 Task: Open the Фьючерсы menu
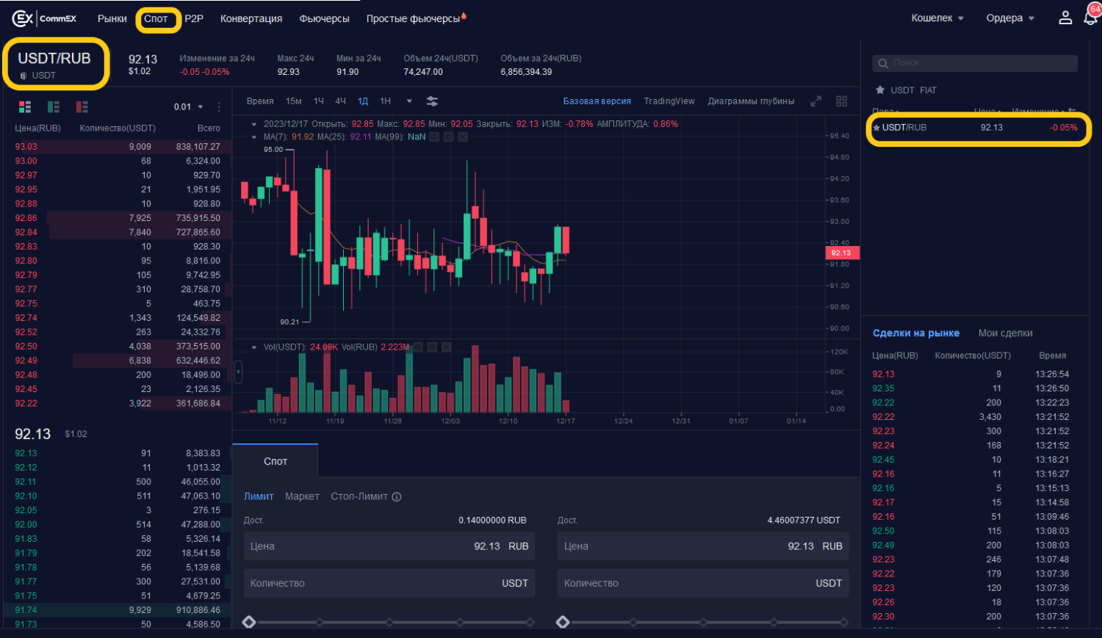pos(324,18)
